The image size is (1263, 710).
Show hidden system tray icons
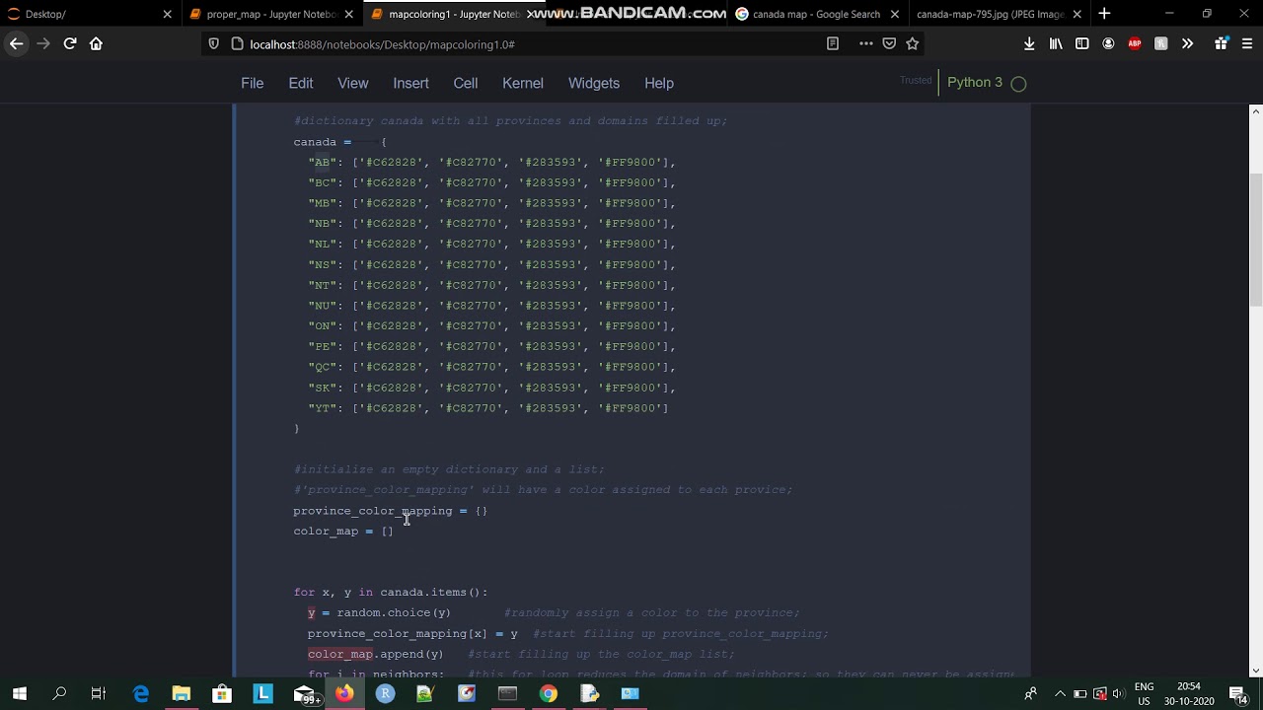[x=1061, y=693]
